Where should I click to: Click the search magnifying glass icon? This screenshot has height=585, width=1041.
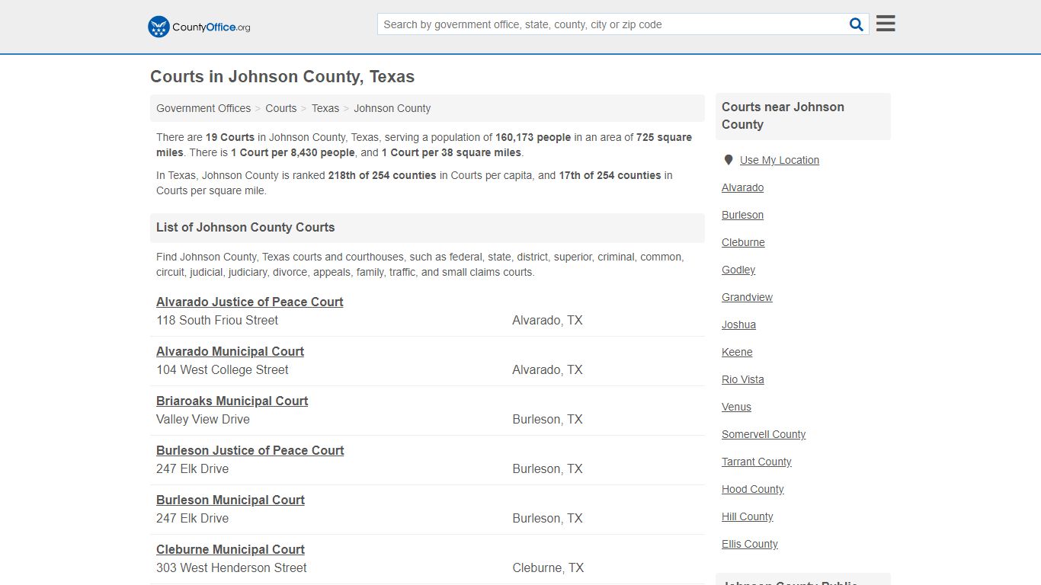click(856, 24)
